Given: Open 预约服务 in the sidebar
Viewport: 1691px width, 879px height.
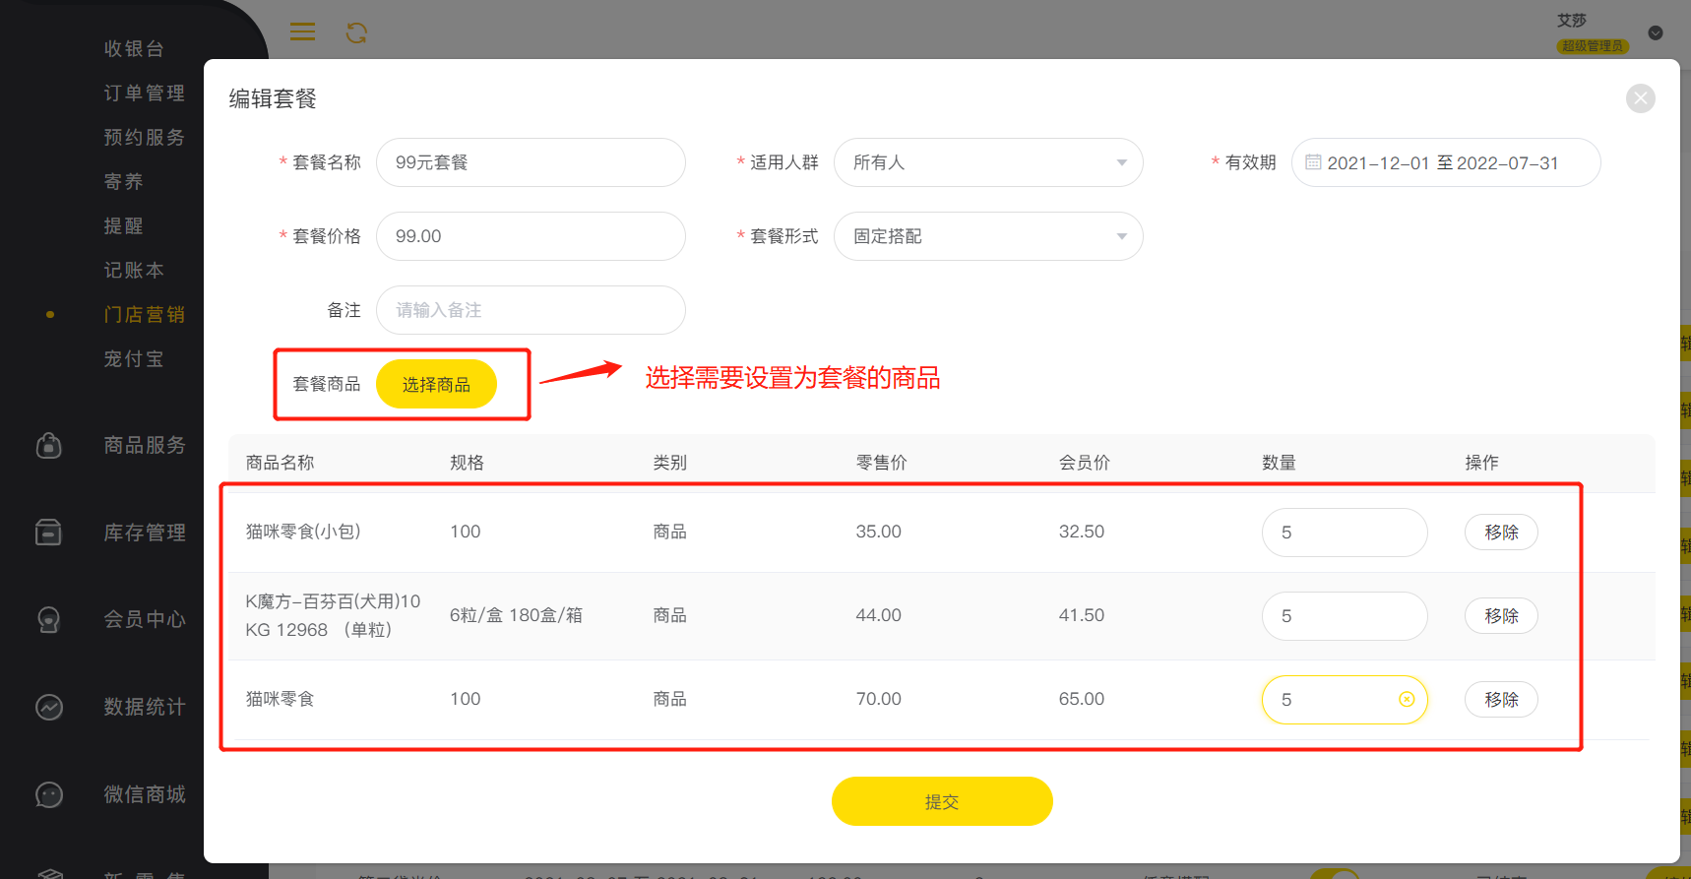Looking at the screenshot, I should click(x=145, y=137).
